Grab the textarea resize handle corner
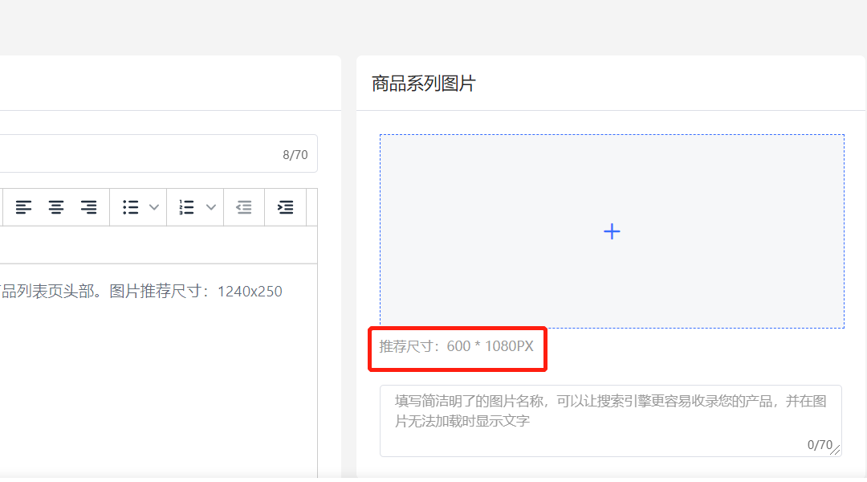This screenshot has width=867, height=482. pos(837,452)
